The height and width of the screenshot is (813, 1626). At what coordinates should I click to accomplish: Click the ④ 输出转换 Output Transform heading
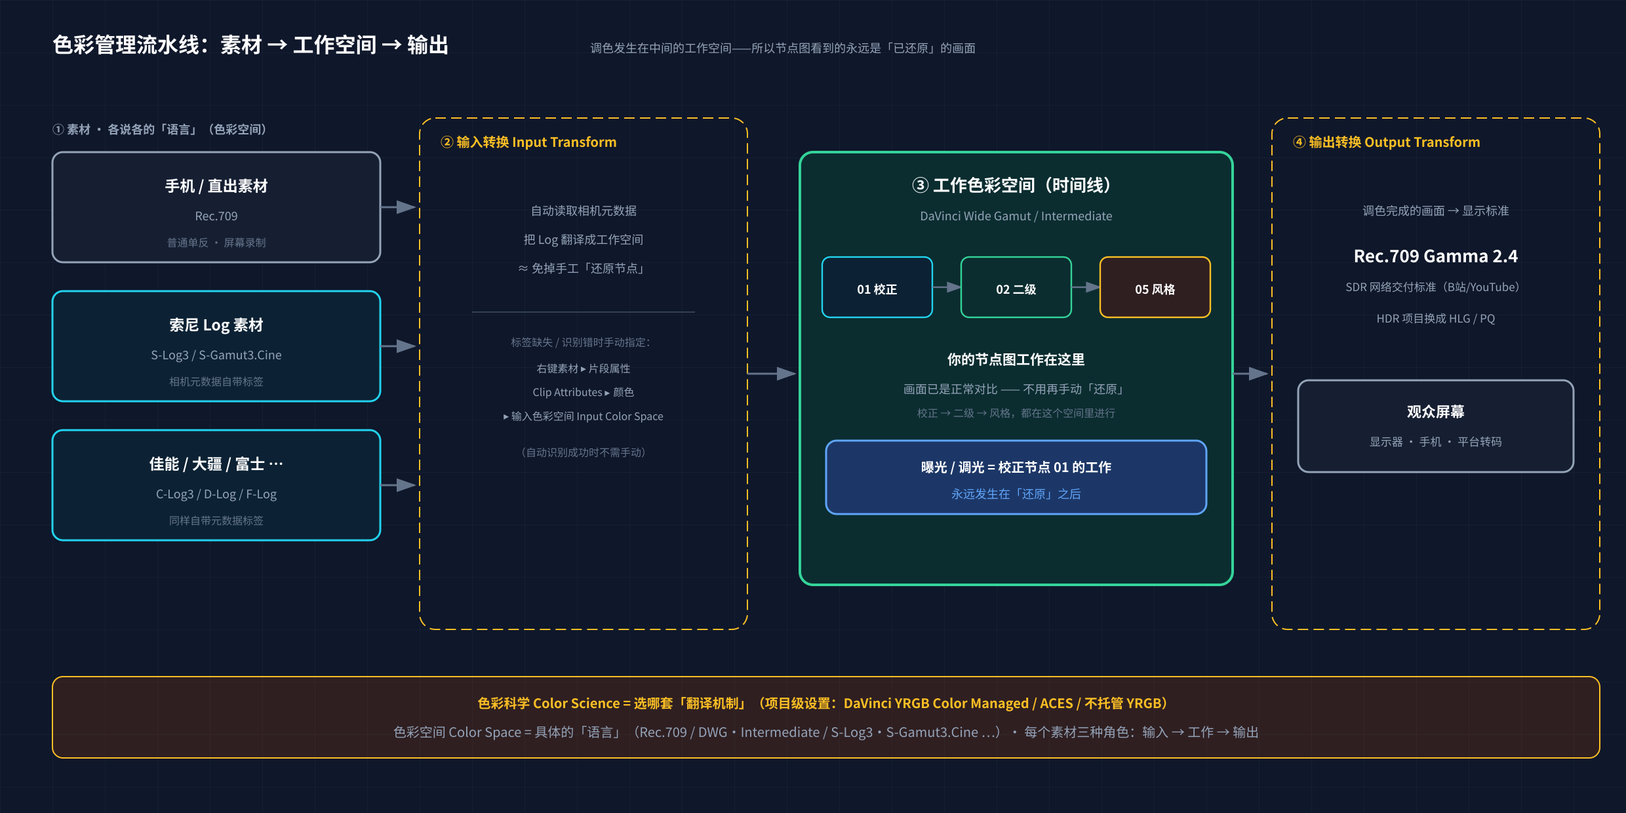pyautogui.click(x=1386, y=142)
